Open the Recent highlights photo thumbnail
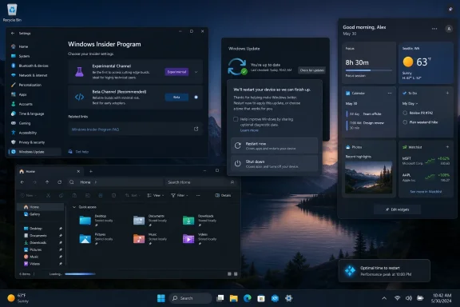The image size is (460, 307). tap(368, 177)
